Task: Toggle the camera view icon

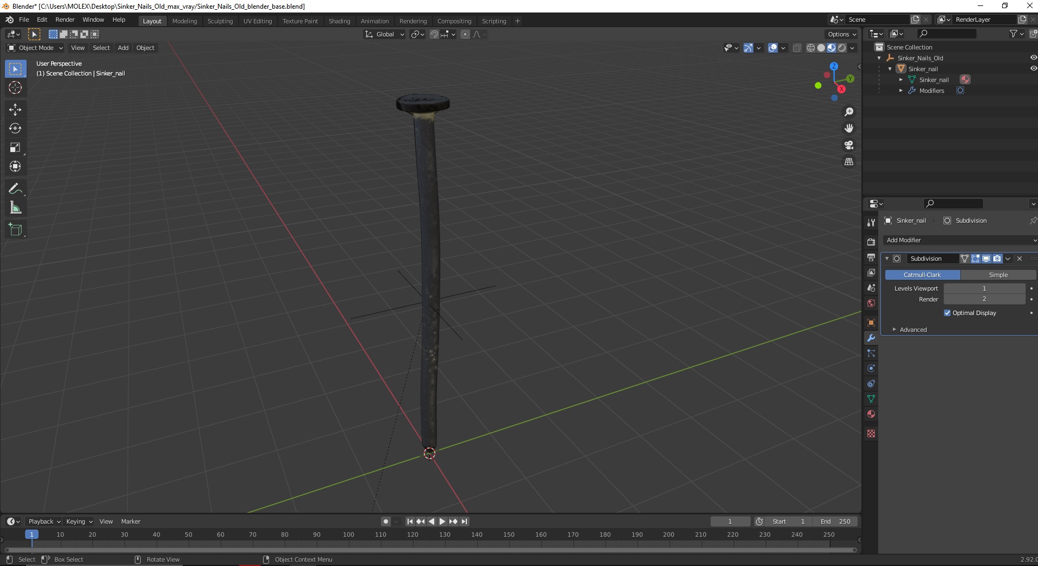Action: point(848,145)
